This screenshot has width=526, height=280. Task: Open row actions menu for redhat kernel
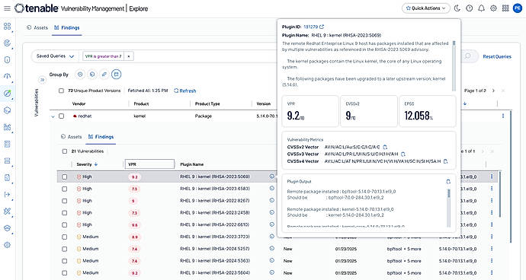(503, 116)
